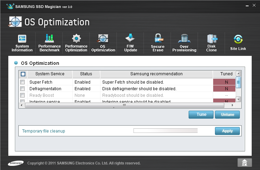Click the Samsung recommendation column header
This screenshot has height=170, width=260.
coord(156,74)
